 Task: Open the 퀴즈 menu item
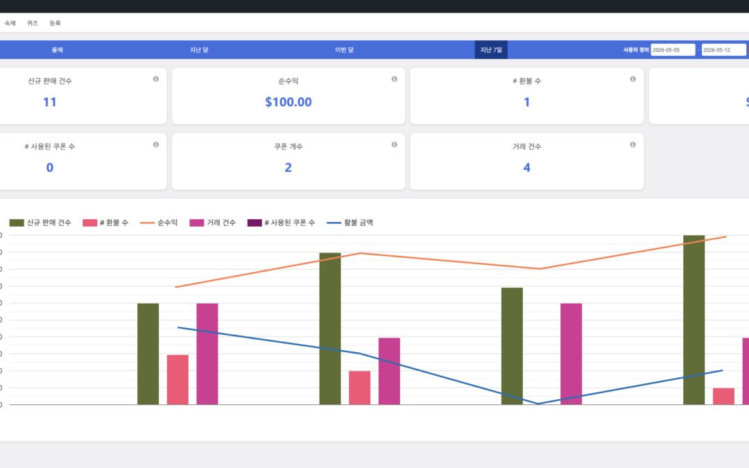tap(33, 23)
